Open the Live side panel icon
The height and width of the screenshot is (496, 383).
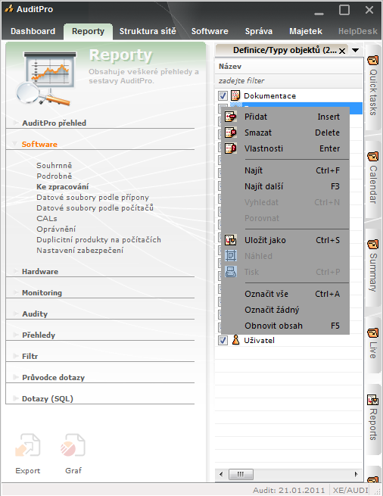[373, 332]
